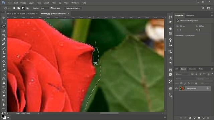The width and height of the screenshot is (214, 120).
Task: Switch to the Channels tab
Action: pos(192,69)
